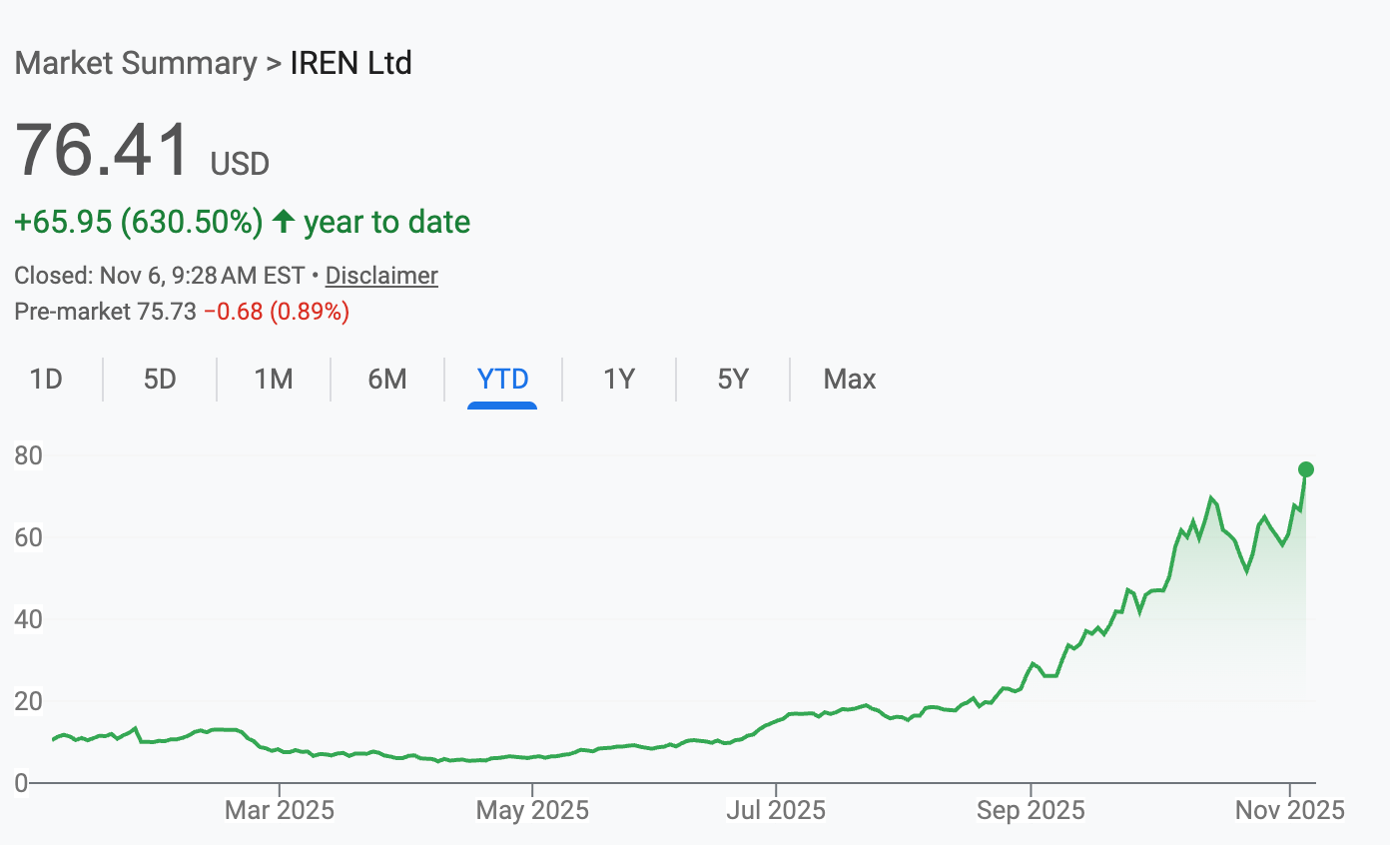
Task: Open the Disclaimer link
Action: tap(381, 276)
